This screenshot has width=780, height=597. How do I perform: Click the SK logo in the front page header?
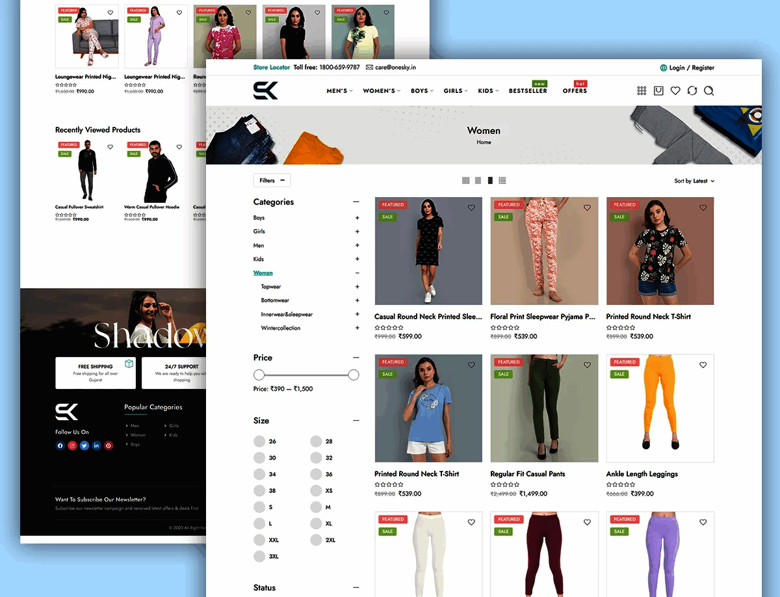pos(265,90)
